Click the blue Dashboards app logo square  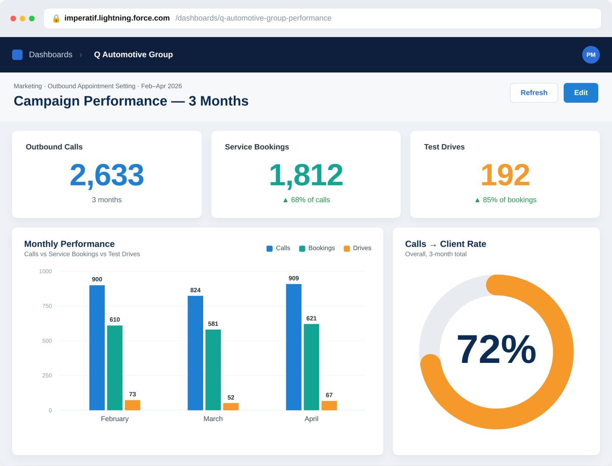(17, 55)
